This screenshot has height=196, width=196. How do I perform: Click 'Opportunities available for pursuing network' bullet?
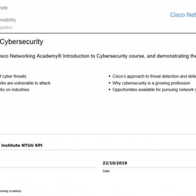[x=154, y=90]
